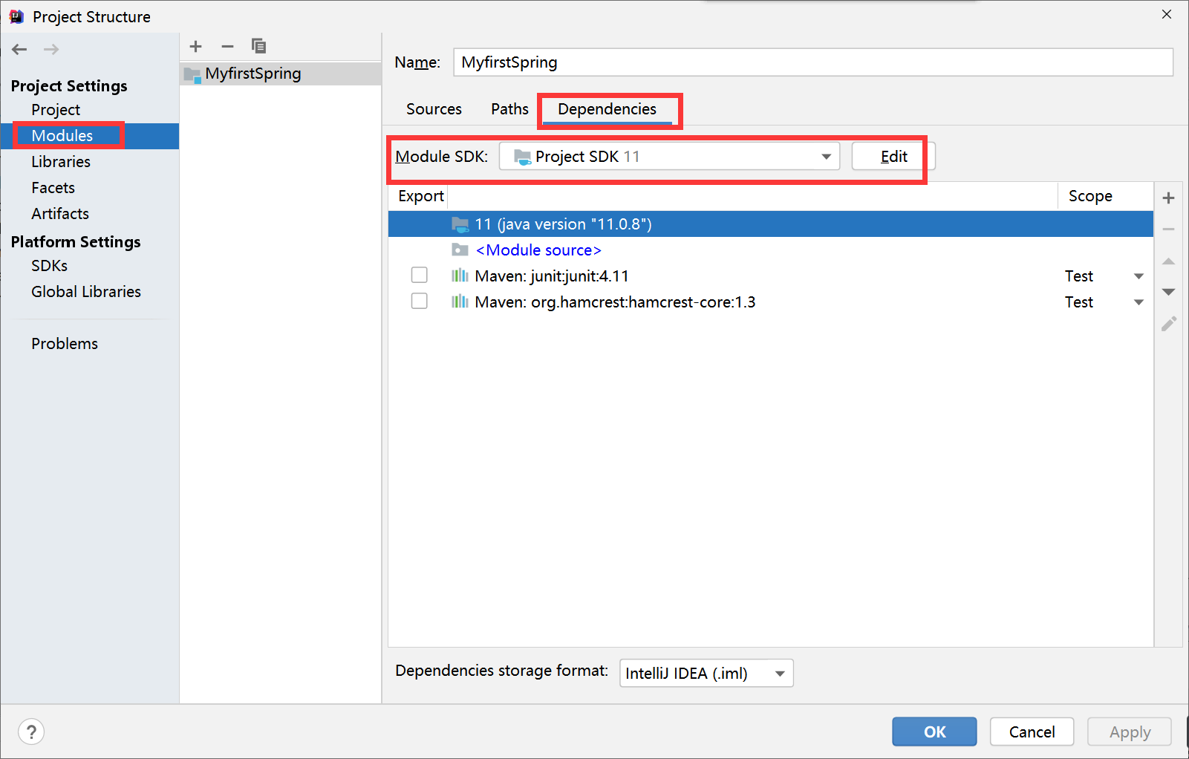1189x759 pixels.
Task: Click the JDK 11 folder icon
Action: tap(460, 224)
